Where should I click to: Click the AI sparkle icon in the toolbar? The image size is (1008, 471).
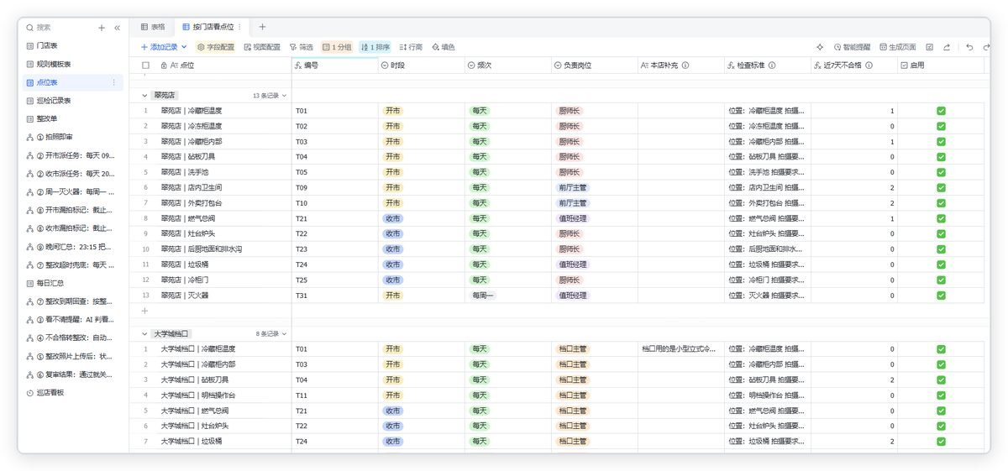tap(820, 47)
